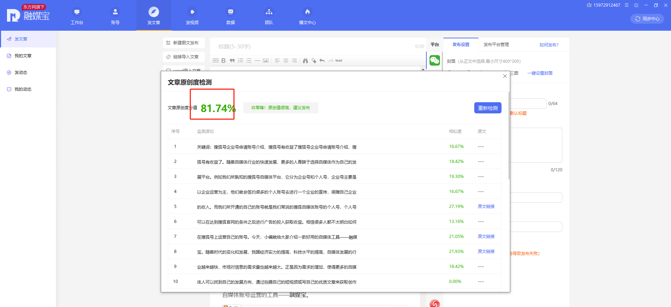Click the 平台 platform column header
671x307 pixels.
point(435,45)
